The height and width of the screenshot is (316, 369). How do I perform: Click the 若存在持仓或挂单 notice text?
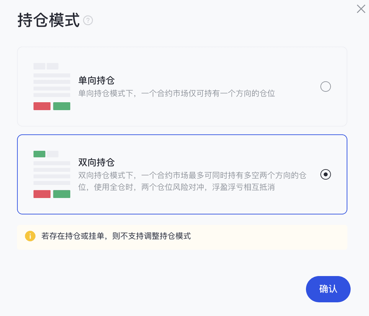click(x=116, y=236)
